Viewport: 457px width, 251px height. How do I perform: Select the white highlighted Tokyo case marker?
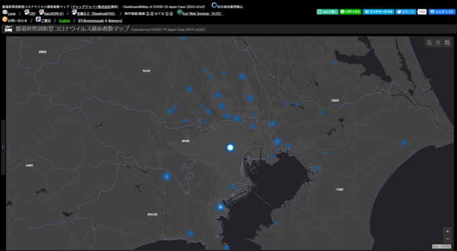tap(231, 147)
